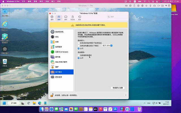Open the Trash in the Dock
The width and height of the screenshot is (181, 113).
139,109
